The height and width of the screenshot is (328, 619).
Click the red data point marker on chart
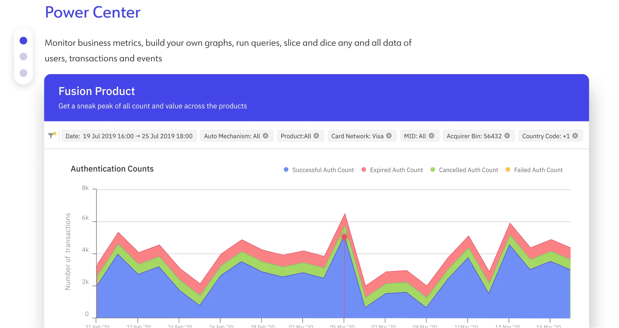[344, 237]
